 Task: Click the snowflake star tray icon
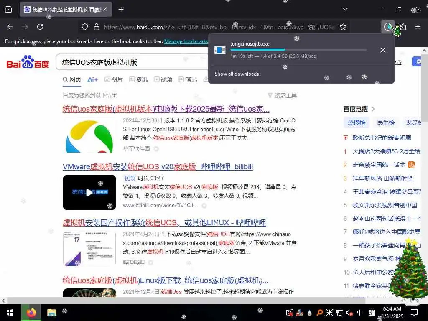pyautogui.click(x=329, y=313)
